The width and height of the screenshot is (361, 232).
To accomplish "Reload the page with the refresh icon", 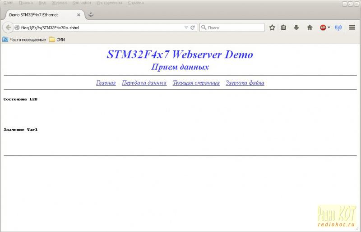I will 193,27.
